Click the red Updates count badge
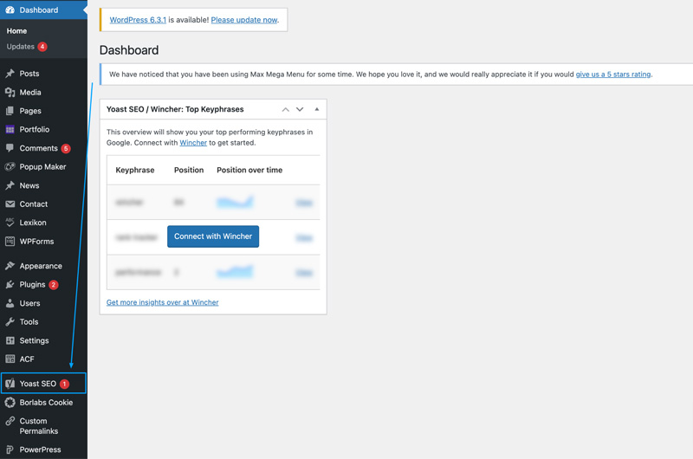This screenshot has height=459, width=693. tap(42, 47)
